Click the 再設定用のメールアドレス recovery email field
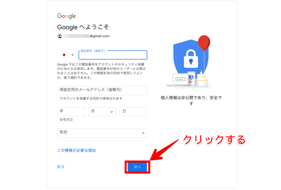This screenshot has height=190, width=281. pyautogui.click(x=102, y=91)
